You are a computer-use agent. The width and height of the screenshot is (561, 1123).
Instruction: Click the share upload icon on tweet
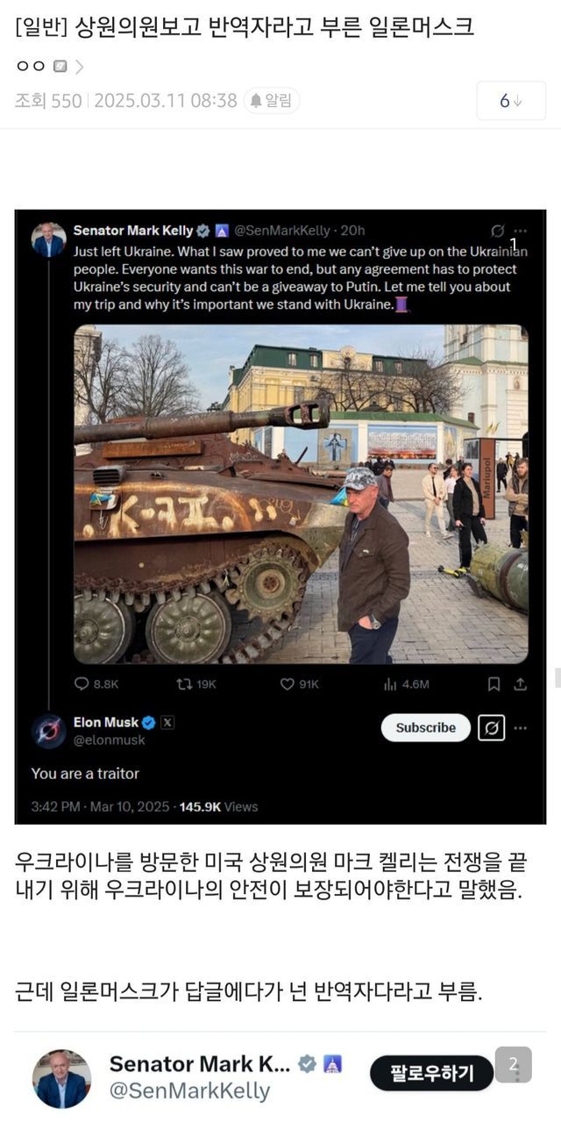coord(520,684)
